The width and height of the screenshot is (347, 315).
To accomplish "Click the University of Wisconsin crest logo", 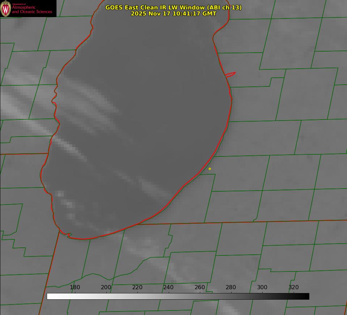I will click(6, 8).
